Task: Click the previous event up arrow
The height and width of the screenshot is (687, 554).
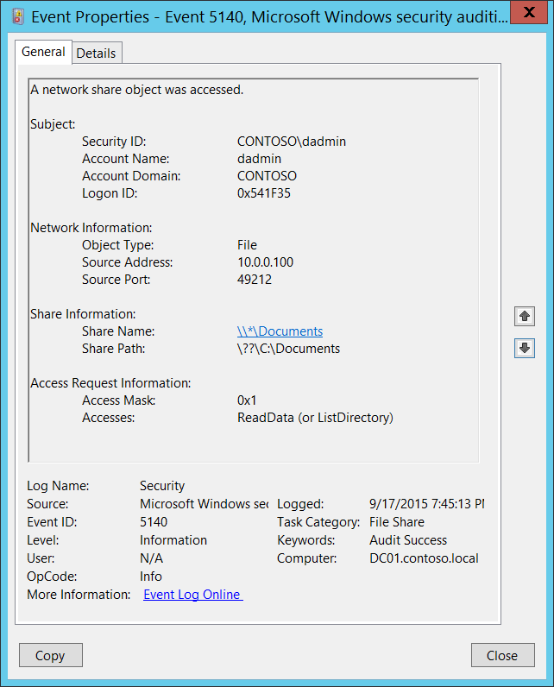Action: [524, 317]
